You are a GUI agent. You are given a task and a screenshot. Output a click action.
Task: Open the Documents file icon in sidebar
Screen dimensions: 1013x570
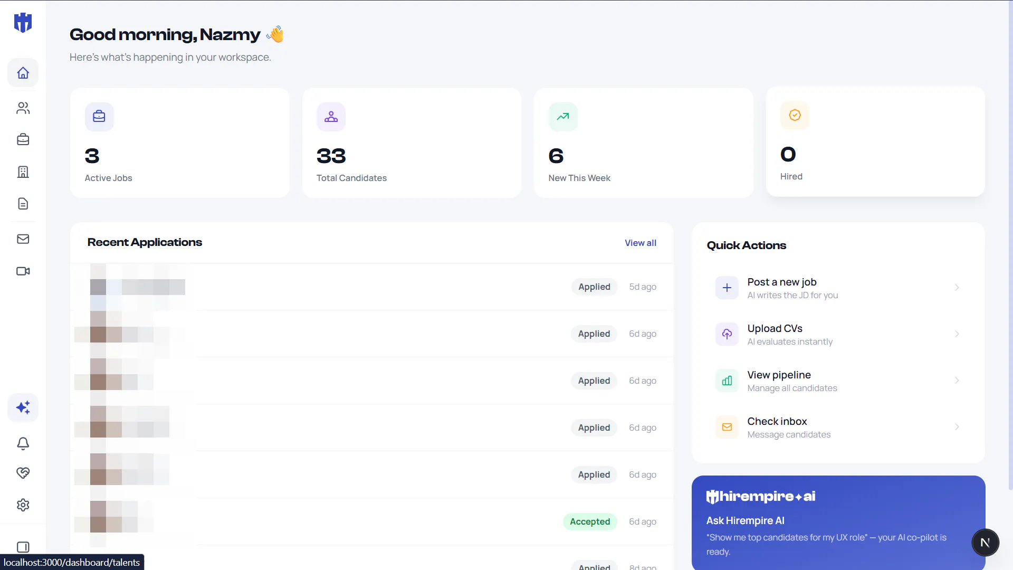pos(23,204)
